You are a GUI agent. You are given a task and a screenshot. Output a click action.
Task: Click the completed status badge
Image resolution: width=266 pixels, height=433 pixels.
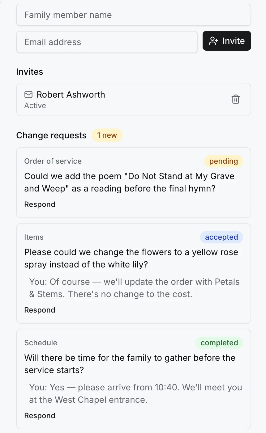219,343
